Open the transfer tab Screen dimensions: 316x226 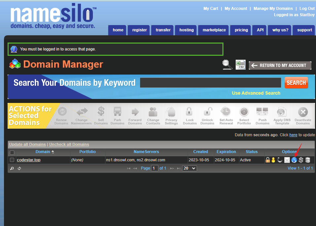(163, 30)
